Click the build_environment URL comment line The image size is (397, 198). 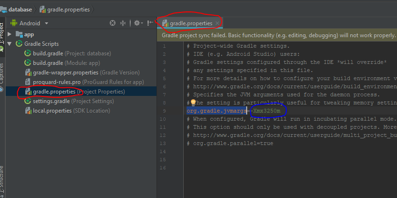click(292, 86)
